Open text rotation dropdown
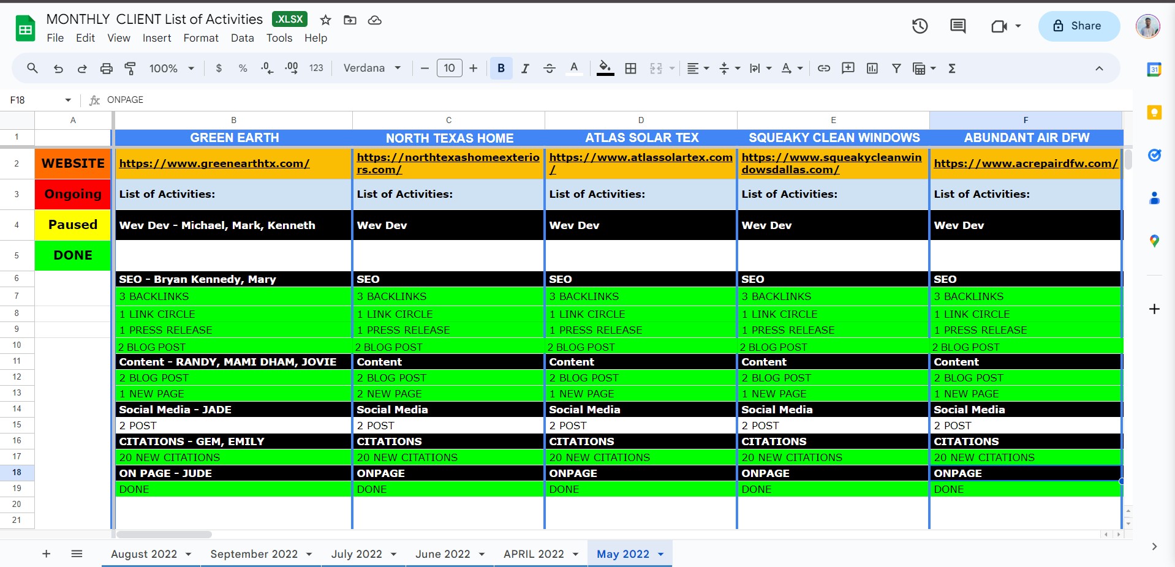Viewport: 1175px width, 567px height. pyautogui.click(x=792, y=69)
